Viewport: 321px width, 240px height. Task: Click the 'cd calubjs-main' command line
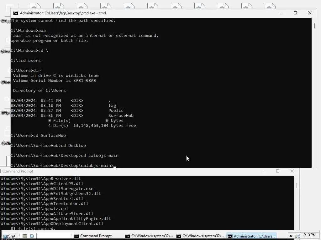[65, 156]
